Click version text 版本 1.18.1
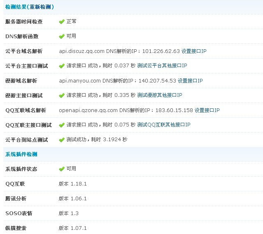The height and width of the screenshot is (234, 263). pyautogui.click(x=72, y=184)
